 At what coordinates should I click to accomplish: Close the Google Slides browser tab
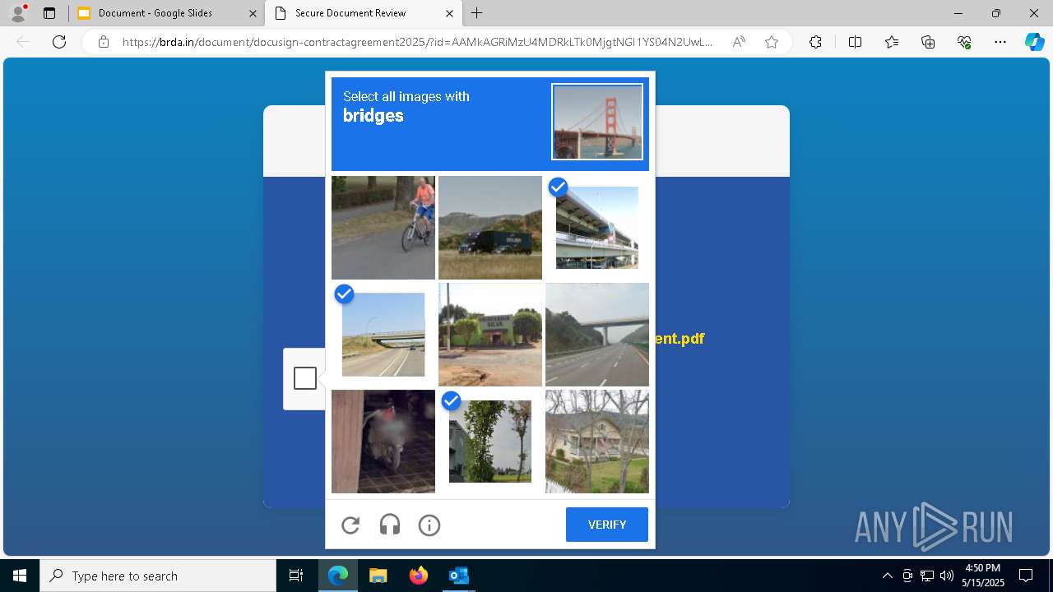(253, 13)
